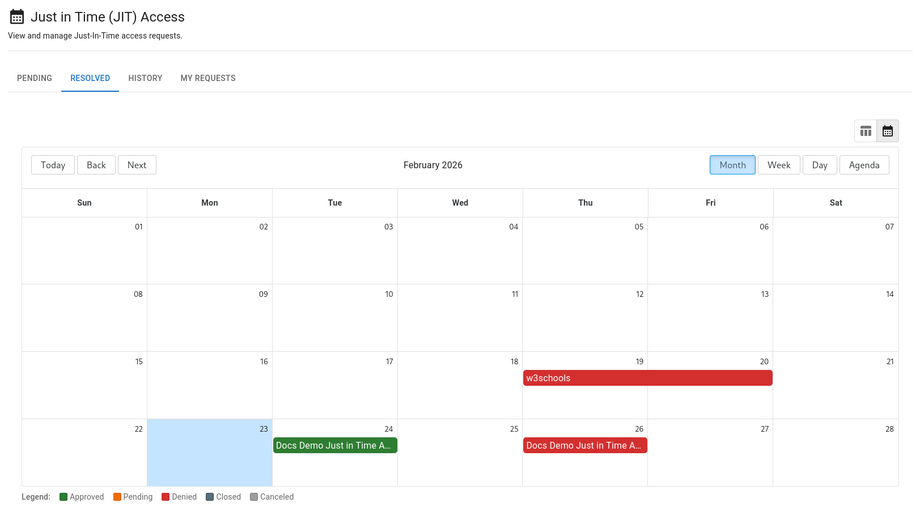Advance to Next month

point(137,165)
